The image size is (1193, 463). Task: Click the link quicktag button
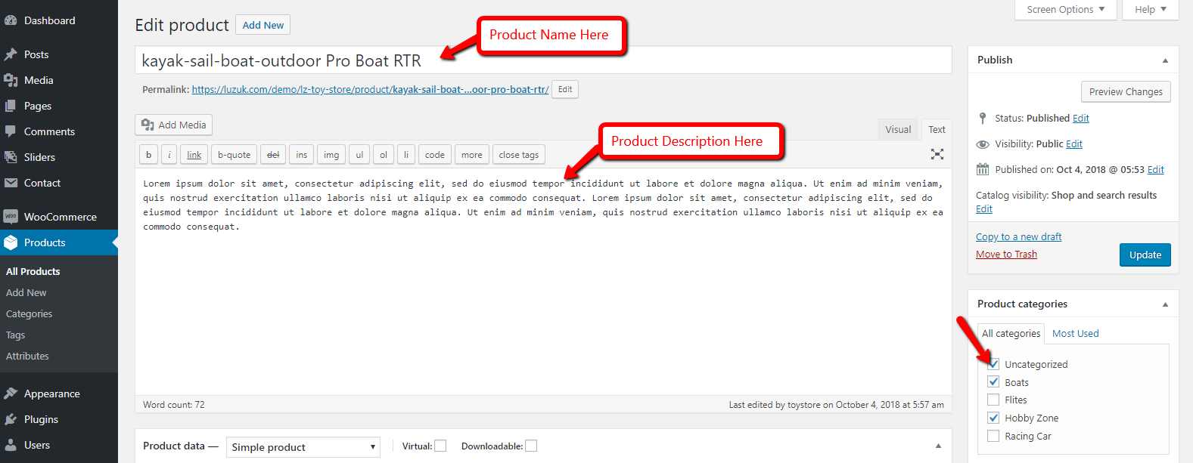pos(194,154)
